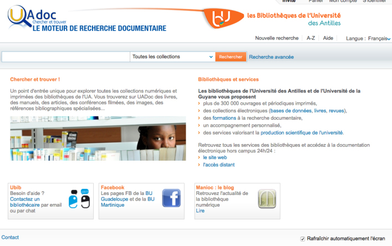Open the BU Martinique Facebook link

[x=128, y=202]
